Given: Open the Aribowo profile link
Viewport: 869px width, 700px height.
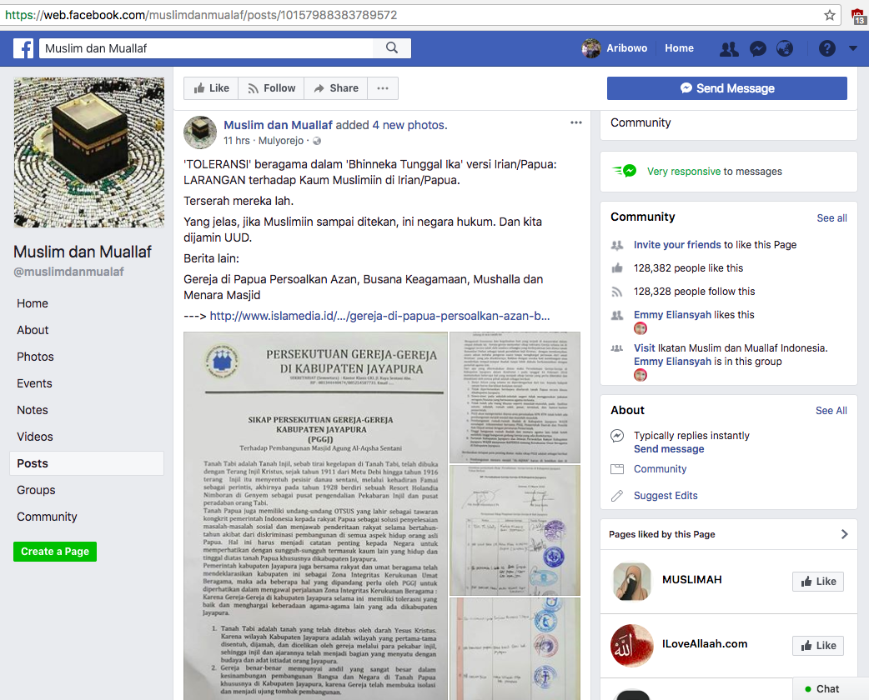Looking at the screenshot, I should tap(627, 48).
